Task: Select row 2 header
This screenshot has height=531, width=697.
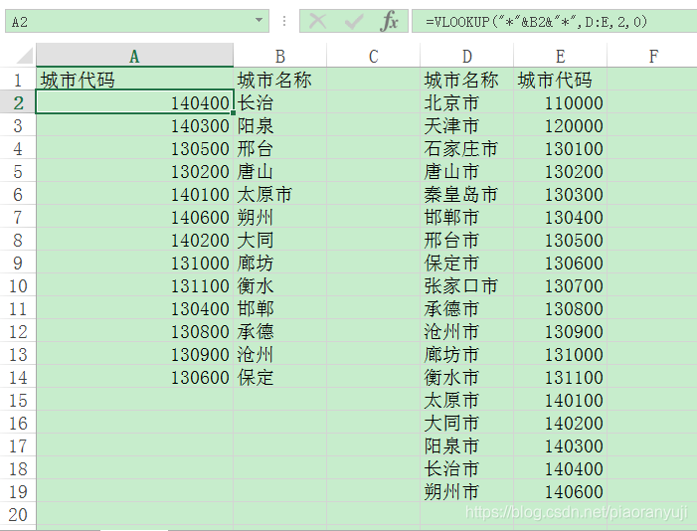Action: 18,102
